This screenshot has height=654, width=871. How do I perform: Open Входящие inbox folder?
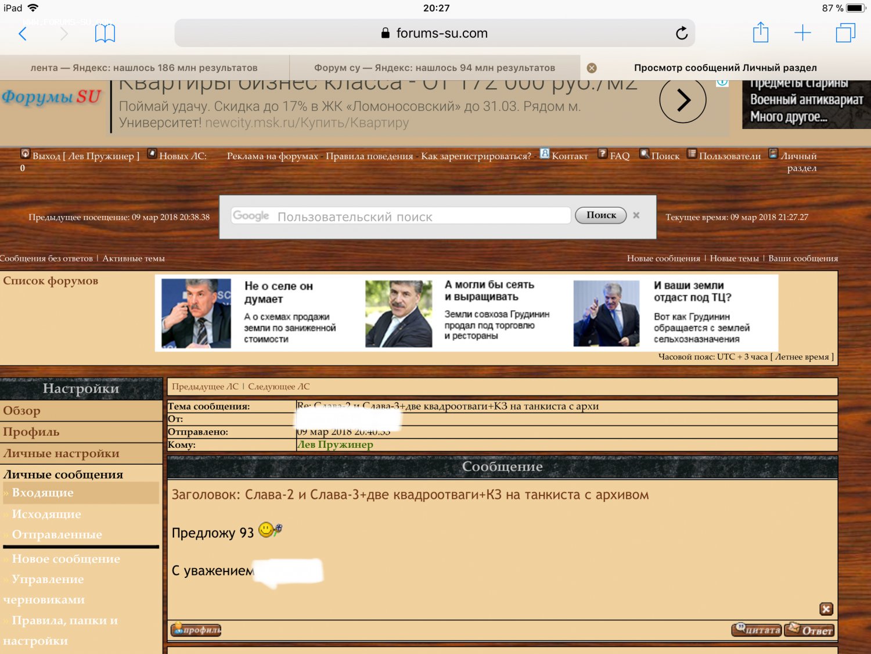click(x=42, y=493)
